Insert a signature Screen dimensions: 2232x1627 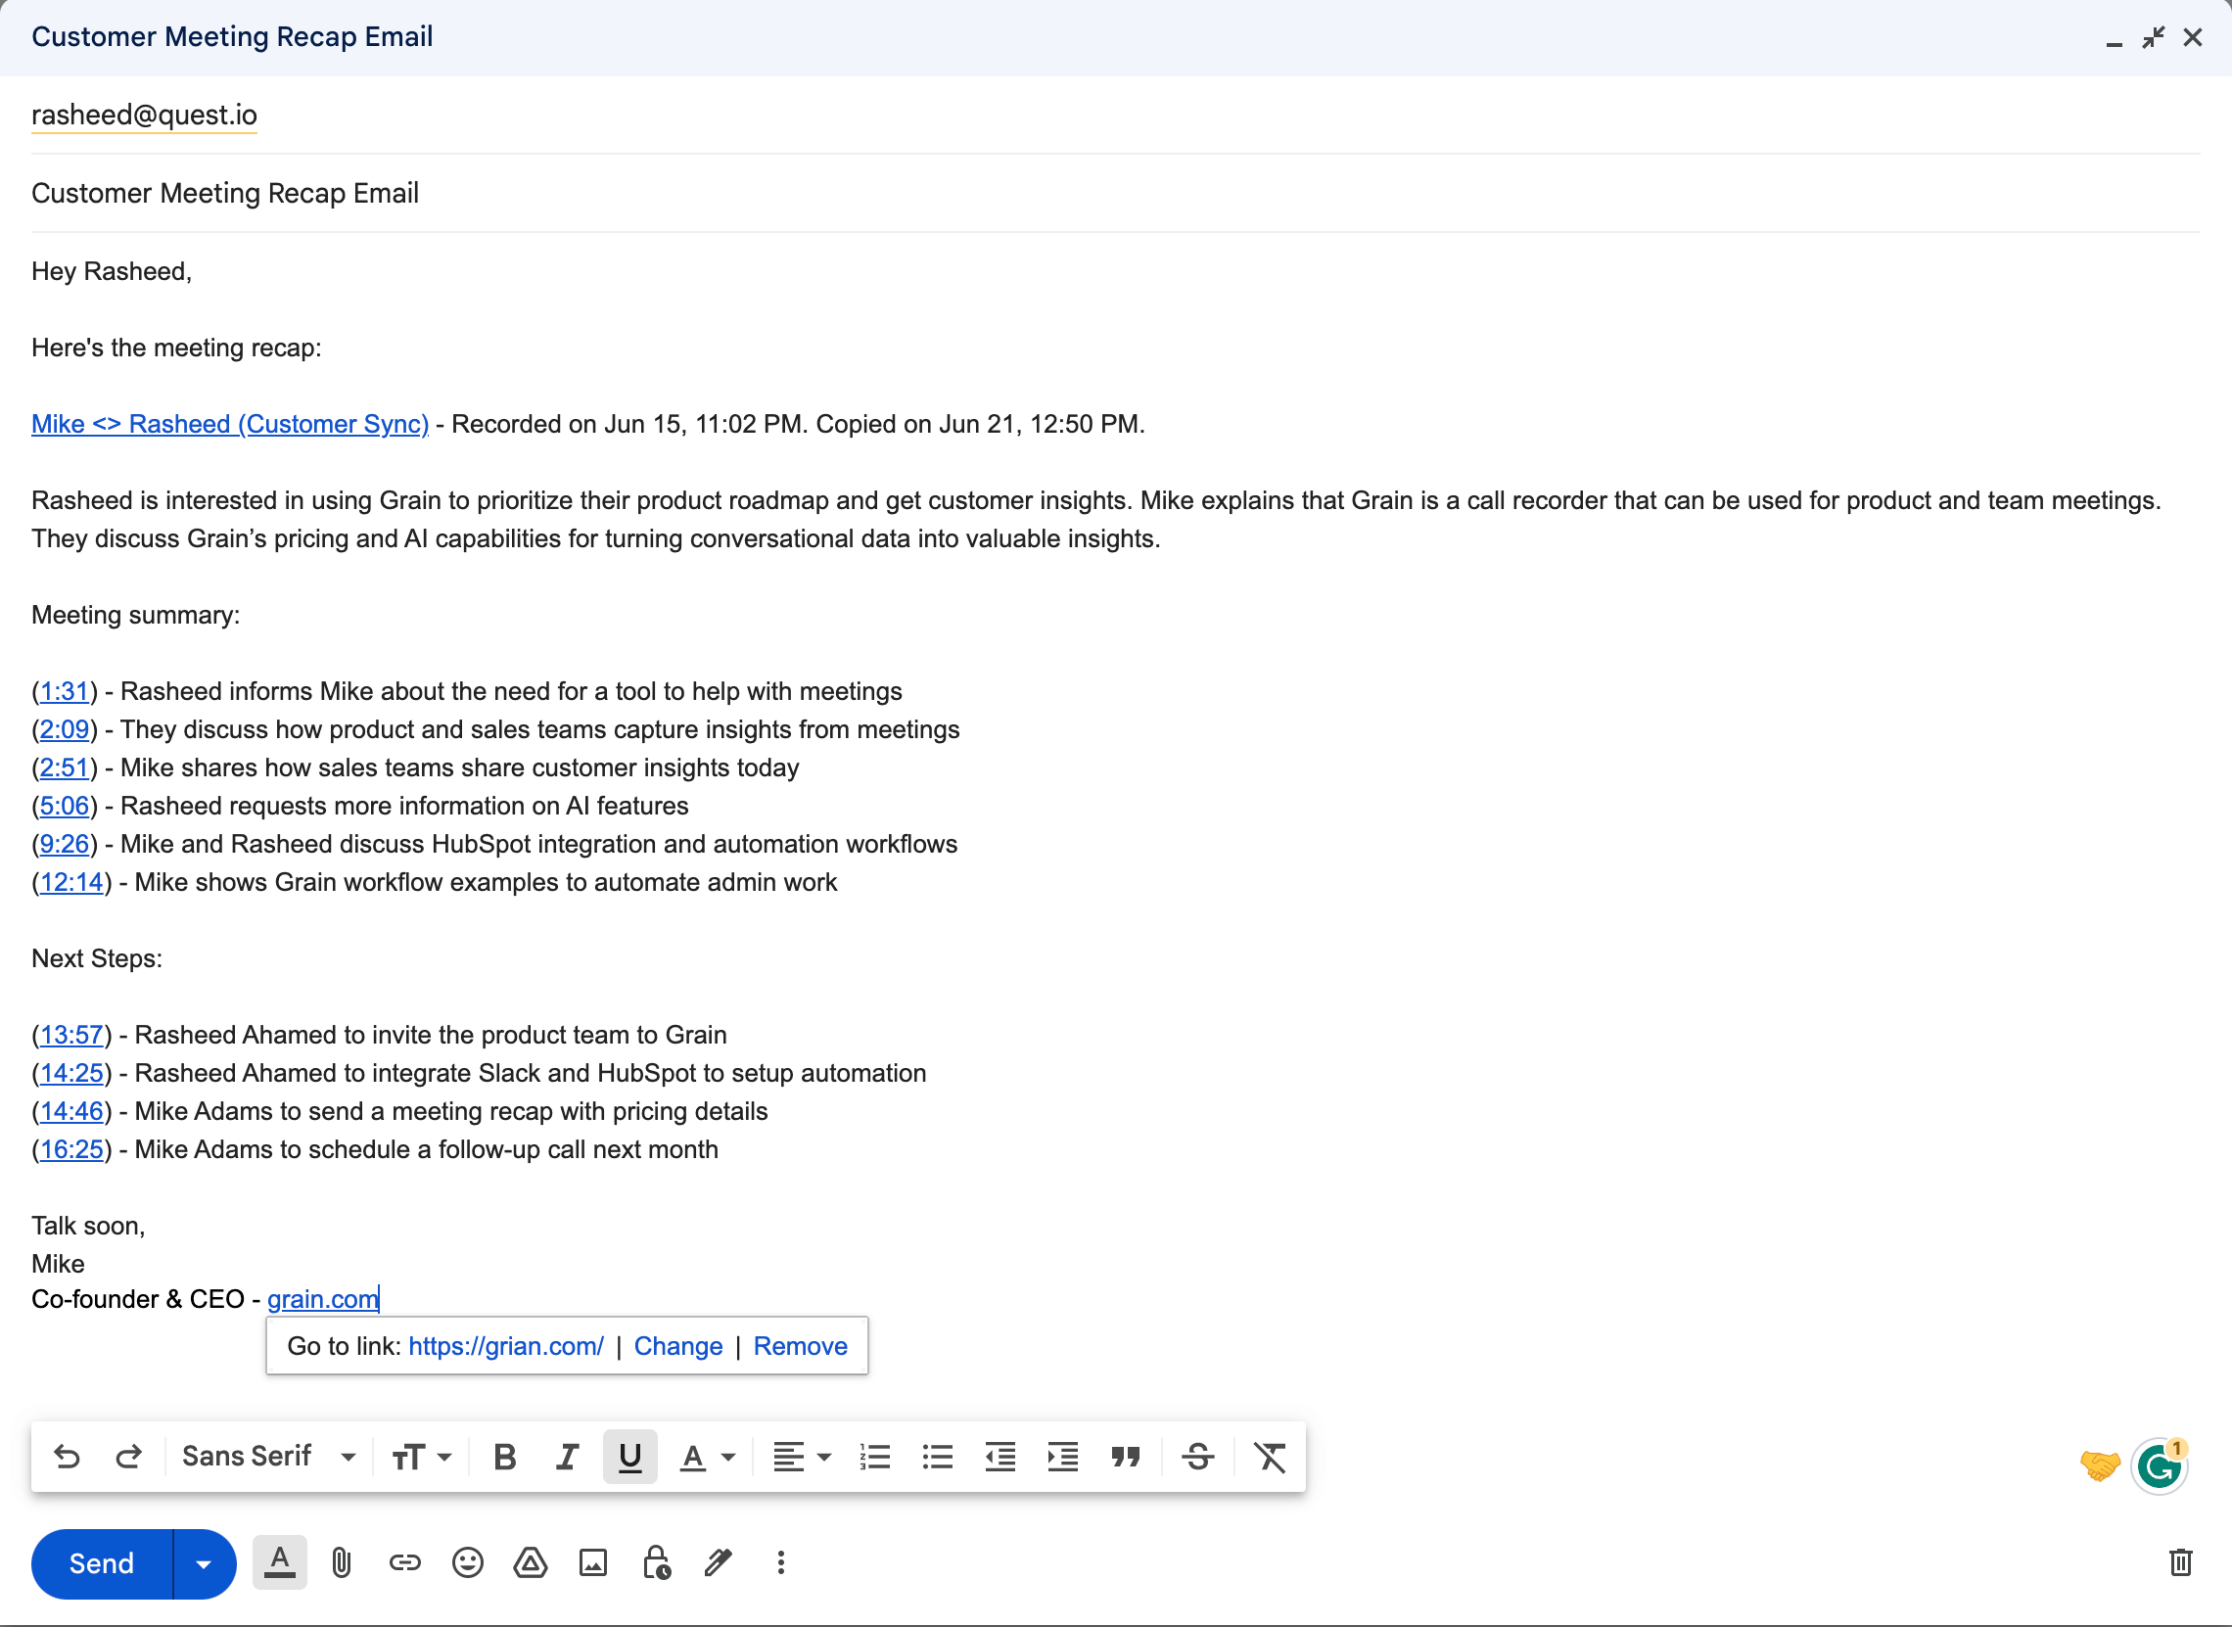pos(720,1563)
